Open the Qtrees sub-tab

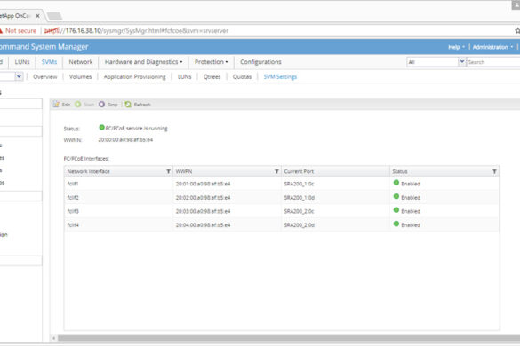[212, 77]
